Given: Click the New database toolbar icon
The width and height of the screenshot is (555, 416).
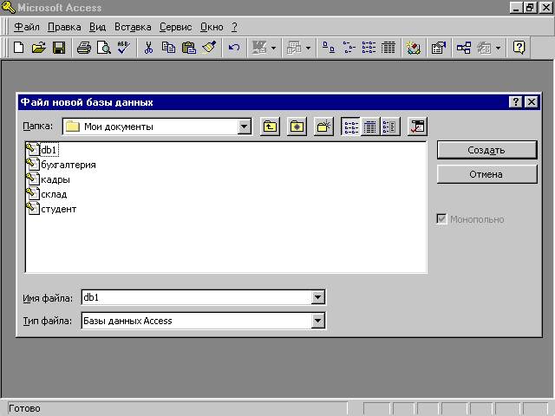Looking at the screenshot, I should click(18, 48).
